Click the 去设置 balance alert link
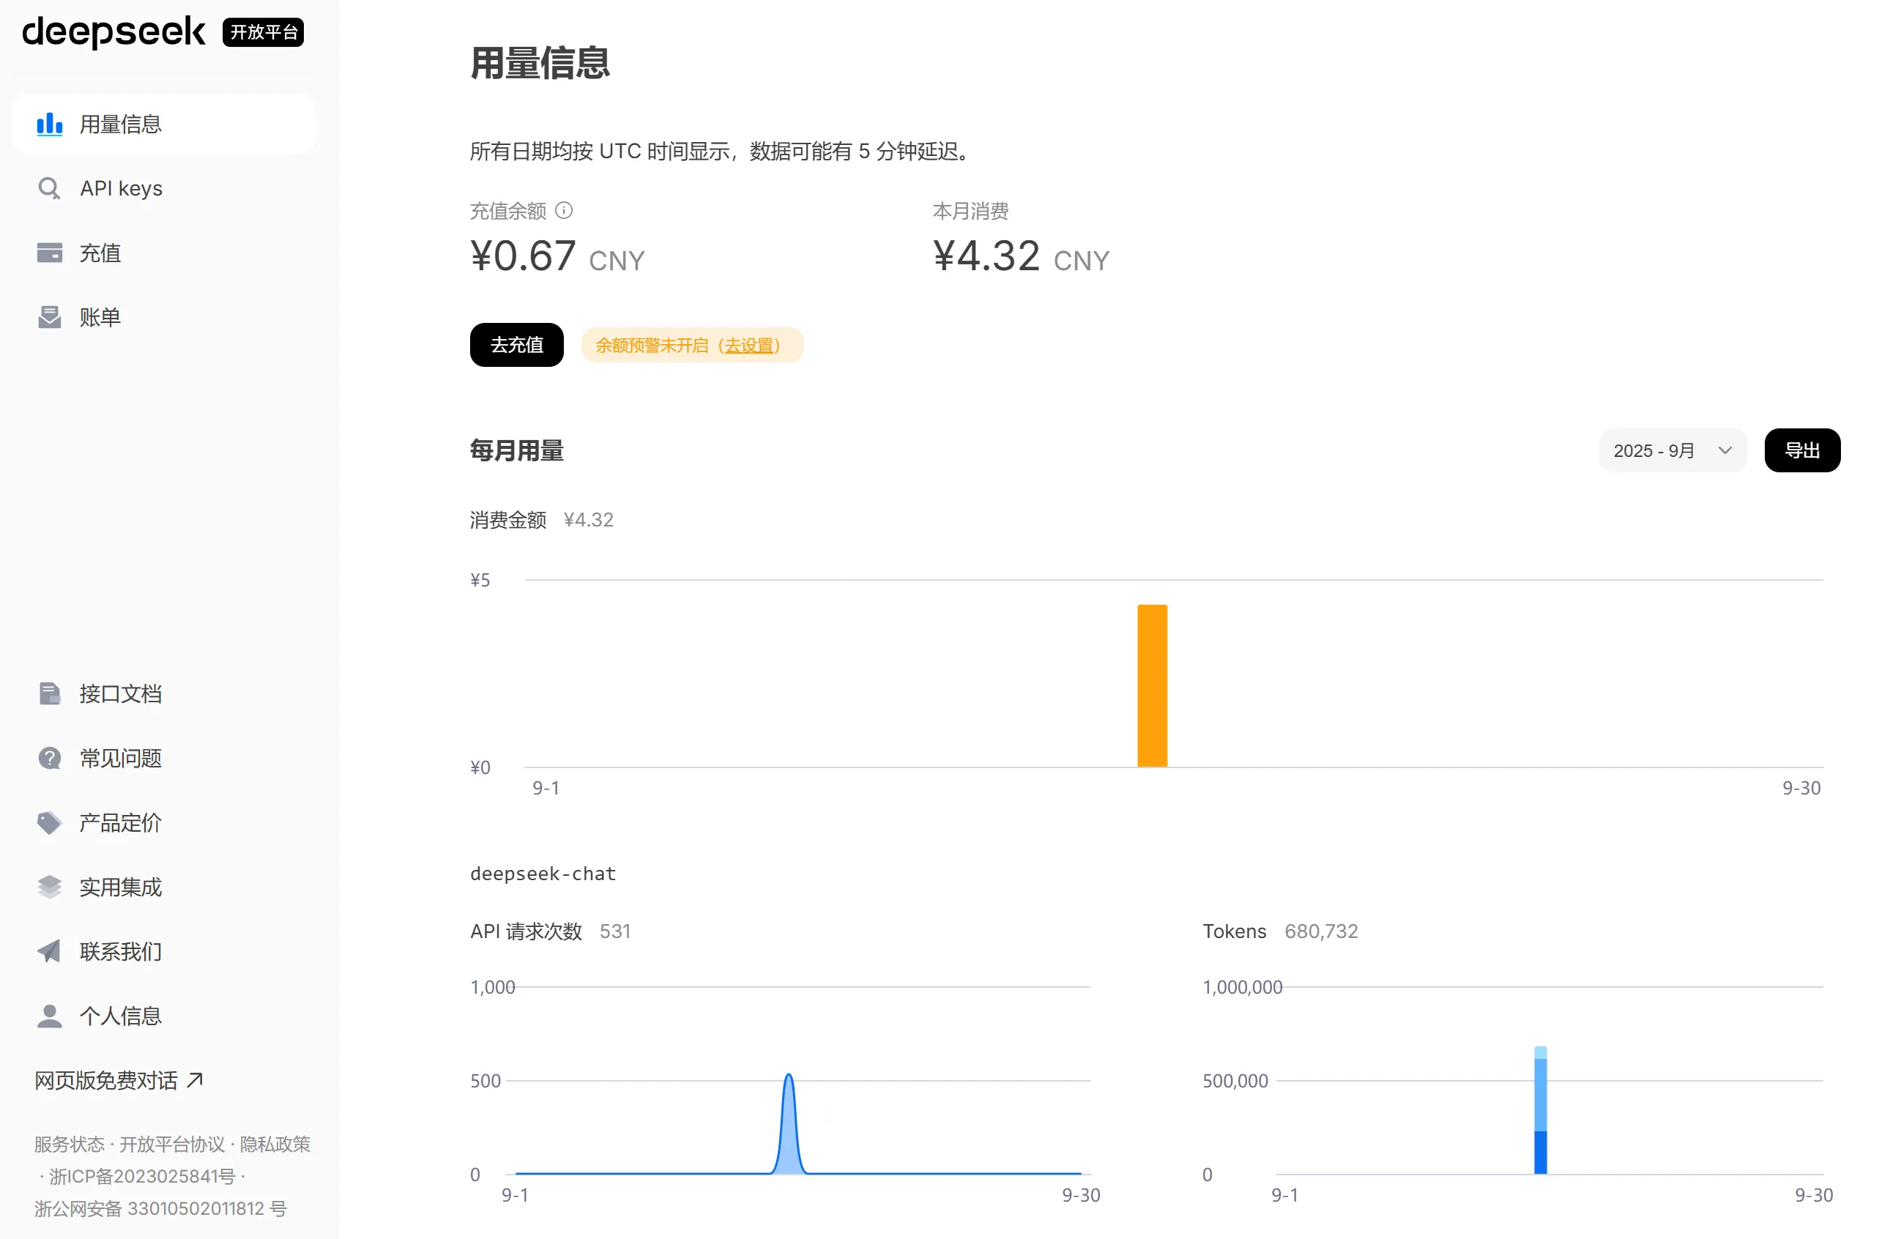The height and width of the screenshot is (1239, 1901). click(749, 345)
